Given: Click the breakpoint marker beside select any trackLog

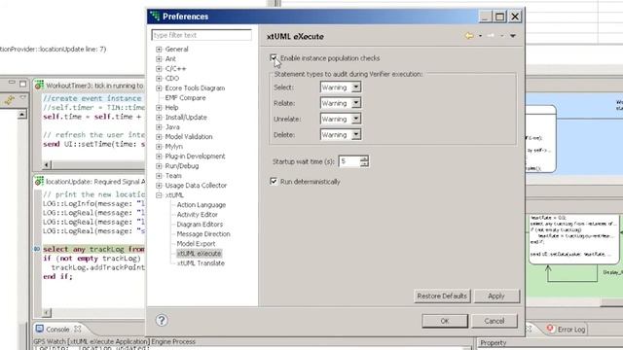Looking at the screenshot, I should coord(37,249).
